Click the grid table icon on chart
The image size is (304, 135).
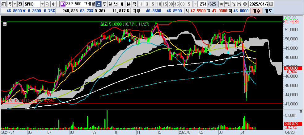(x=5, y=24)
